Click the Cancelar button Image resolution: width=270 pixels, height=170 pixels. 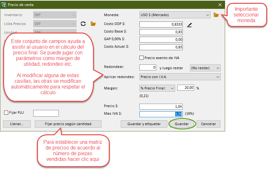click(x=208, y=124)
